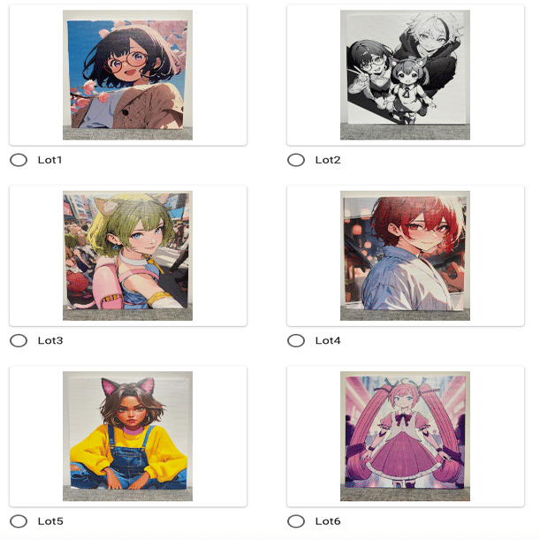The image size is (540, 540).
Task: Open the yellow sweater cat-ear girl image
Action: point(127,436)
